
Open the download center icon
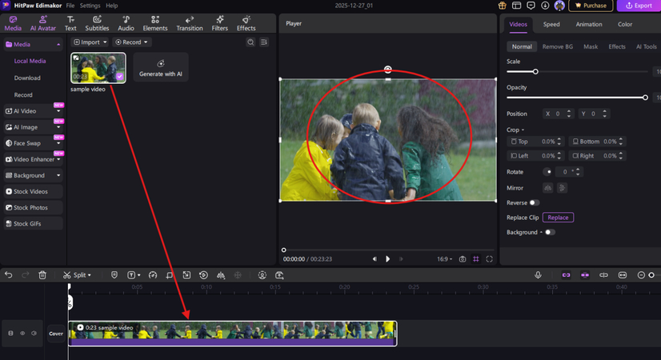point(545,6)
